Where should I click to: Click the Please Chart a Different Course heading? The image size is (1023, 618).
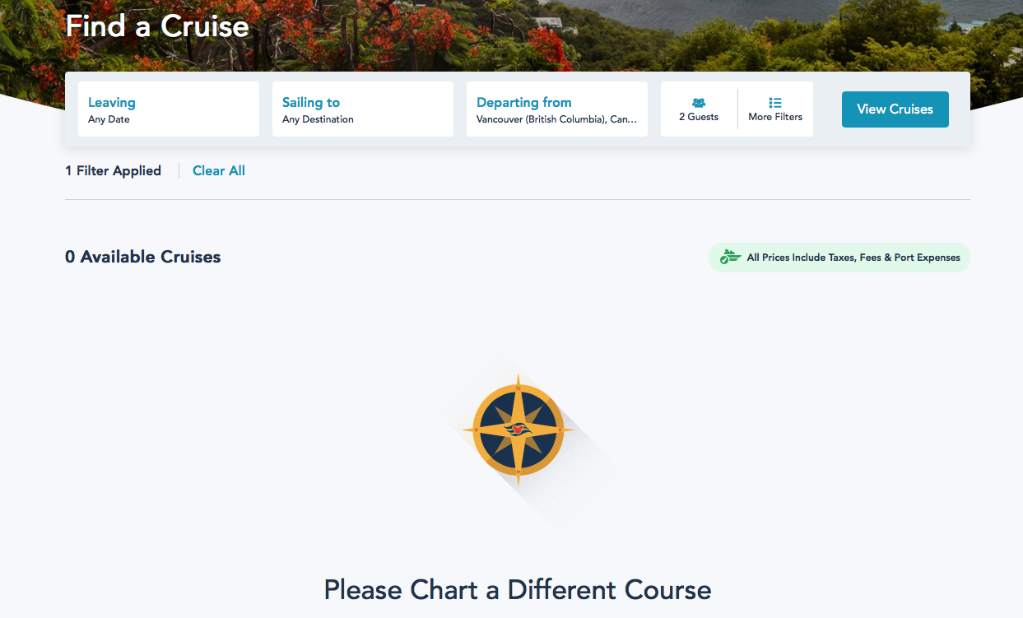pyautogui.click(x=517, y=590)
